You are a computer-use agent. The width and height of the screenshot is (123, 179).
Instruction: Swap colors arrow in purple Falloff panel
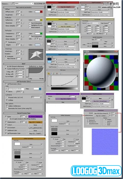coord(112,100)
